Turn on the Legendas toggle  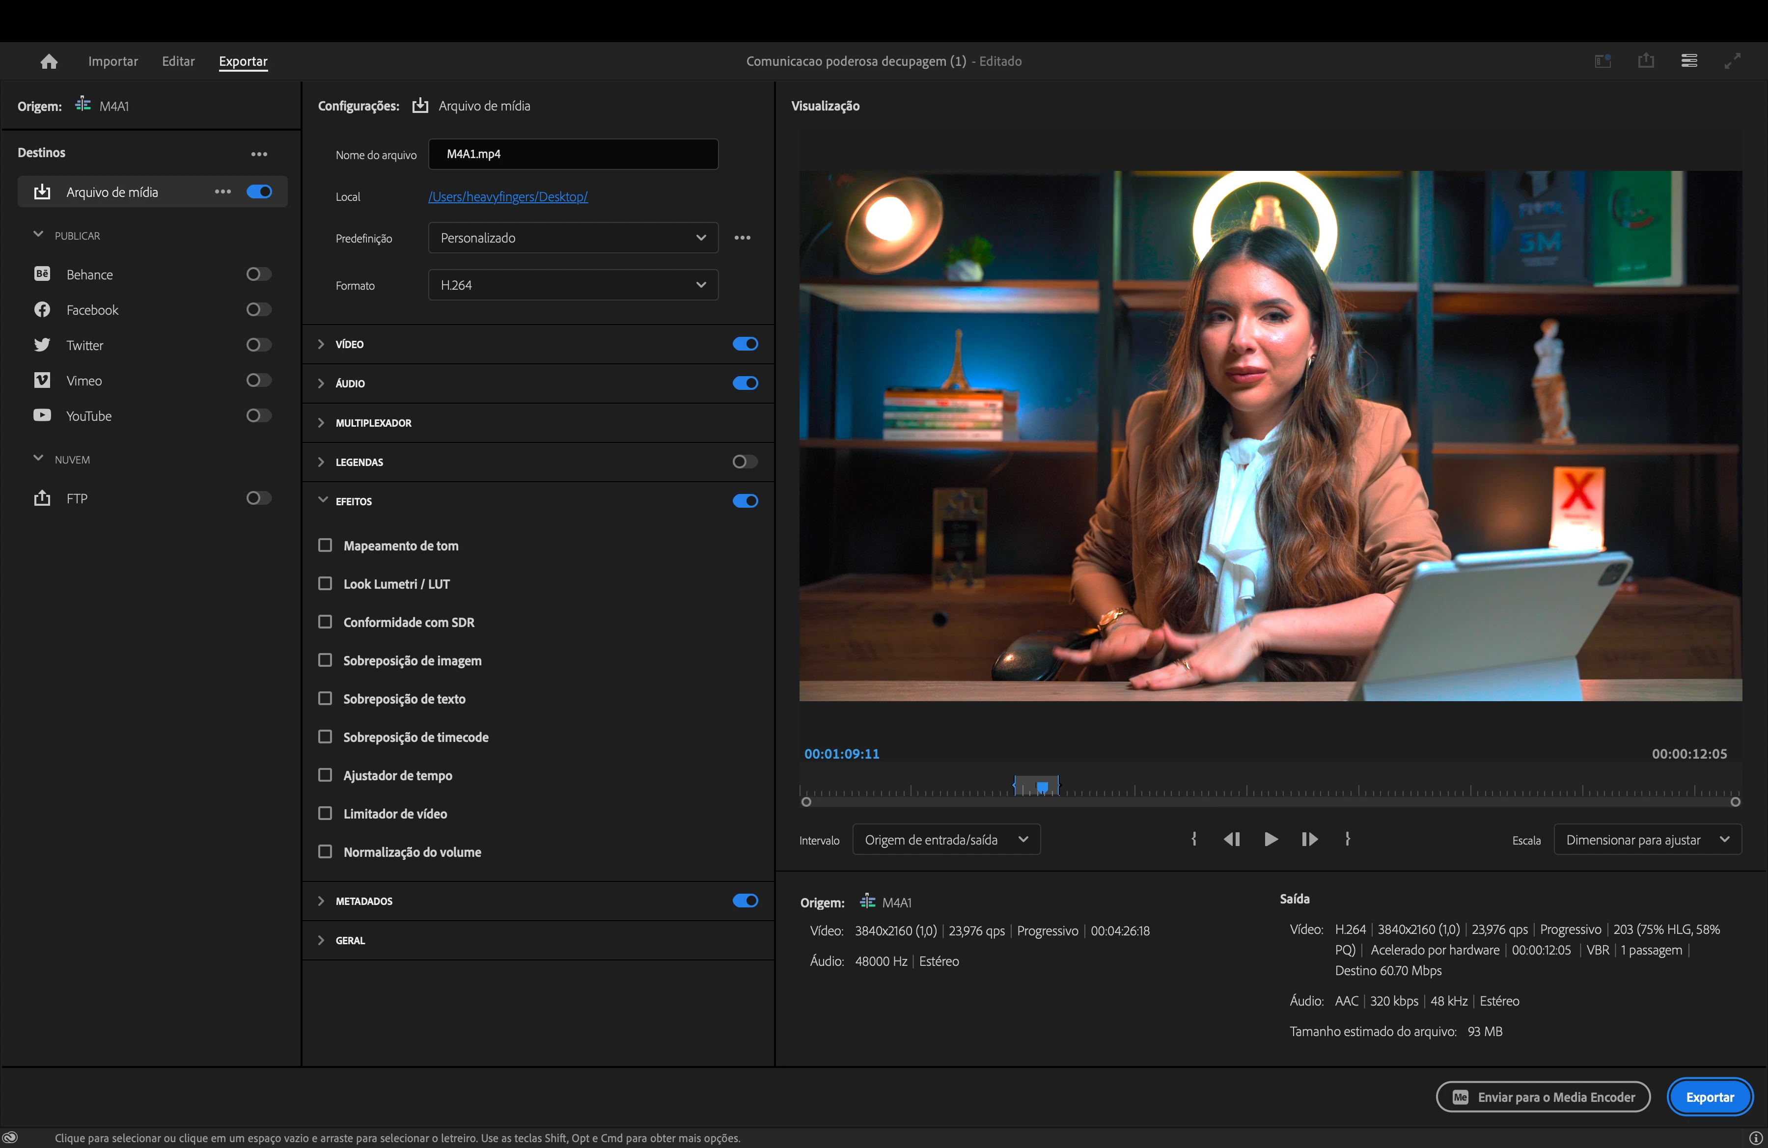point(745,462)
